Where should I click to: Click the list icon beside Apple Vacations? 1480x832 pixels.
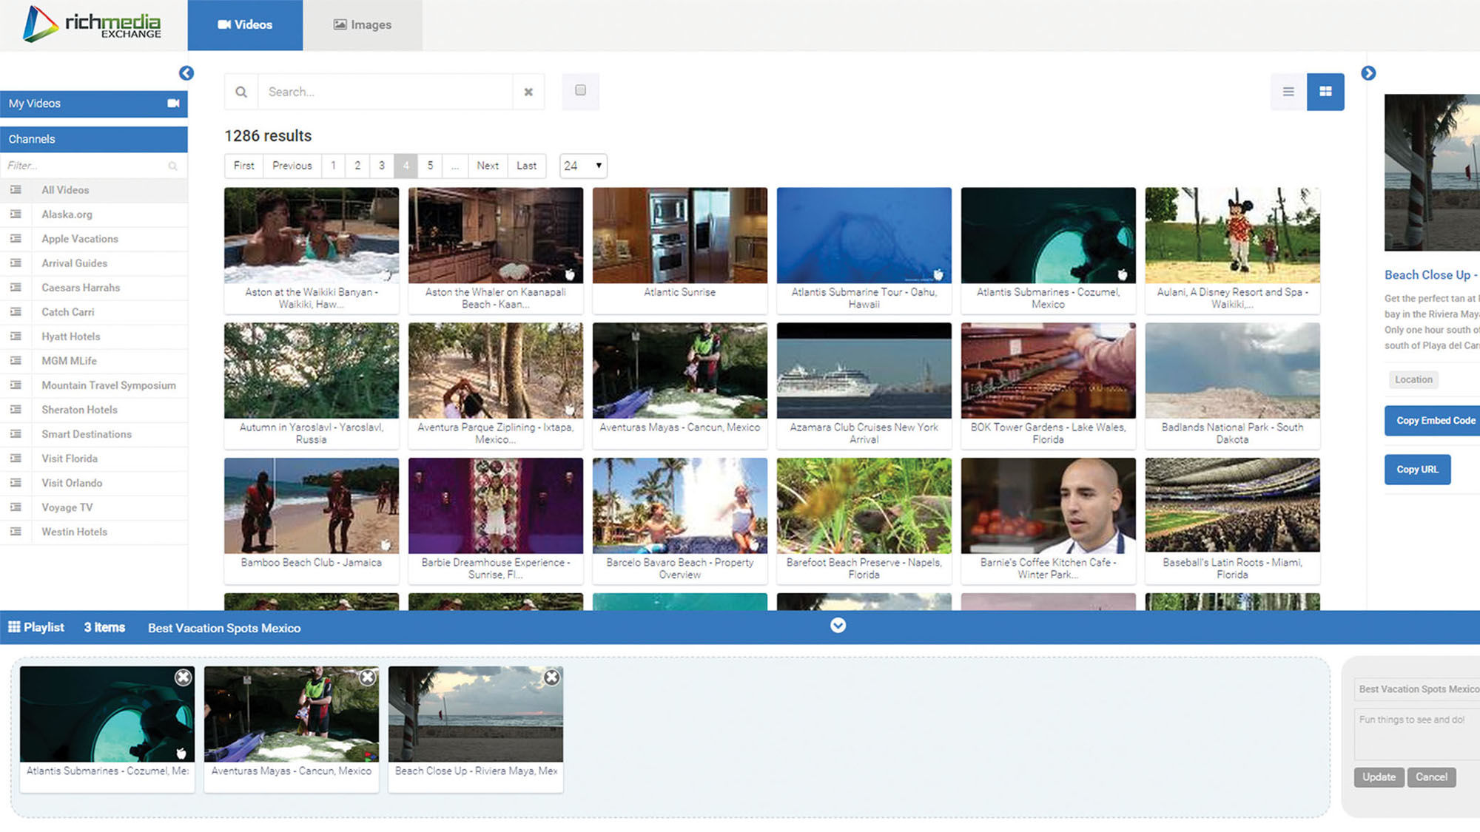[x=16, y=239]
